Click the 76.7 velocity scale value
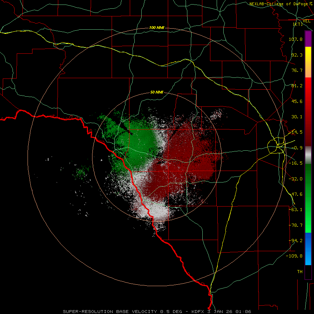Image resolution: width=314 pixels, height=314 pixels. tap(297, 70)
